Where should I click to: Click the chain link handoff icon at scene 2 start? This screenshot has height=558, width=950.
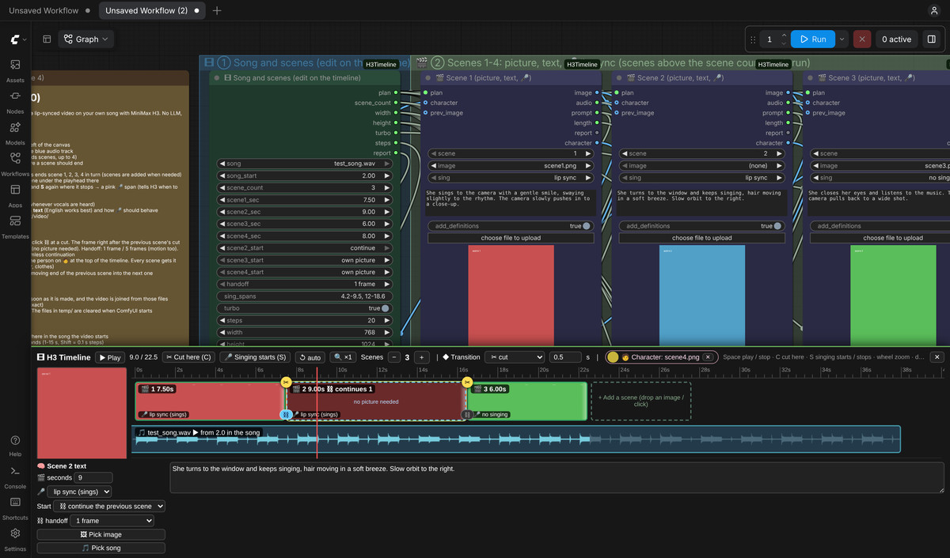[286, 414]
